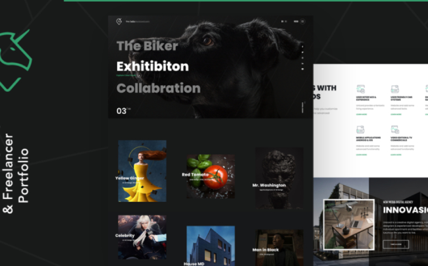This screenshot has width=428, height=266.
Task: Open the Celebrity portfolio thumbnail
Action: tap(142, 237)
